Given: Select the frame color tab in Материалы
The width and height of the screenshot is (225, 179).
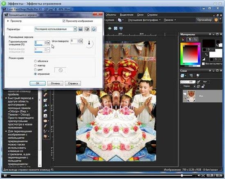Looking at the screenshot, I should click(x=183, y=39).
